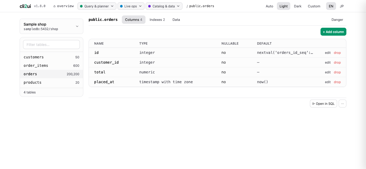Click the NAME column header

(99, 43)
